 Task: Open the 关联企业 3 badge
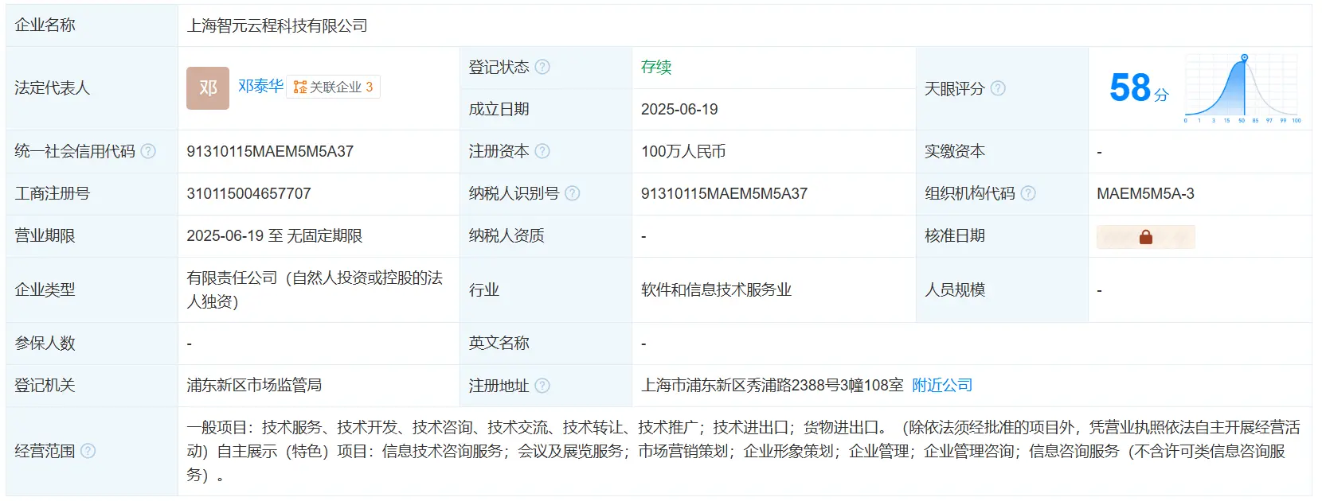[334, 87]
